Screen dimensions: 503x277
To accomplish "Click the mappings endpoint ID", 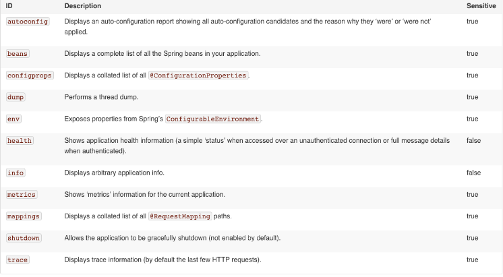I will click(x=24, y=216).
